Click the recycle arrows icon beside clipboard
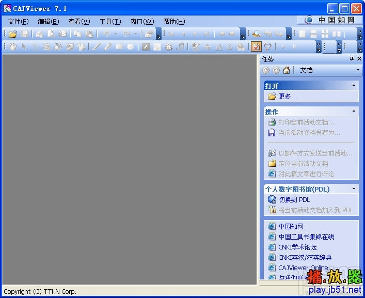The height and width of the screenshot is (298, 365). pyautogui.click(x=268, y=47)
